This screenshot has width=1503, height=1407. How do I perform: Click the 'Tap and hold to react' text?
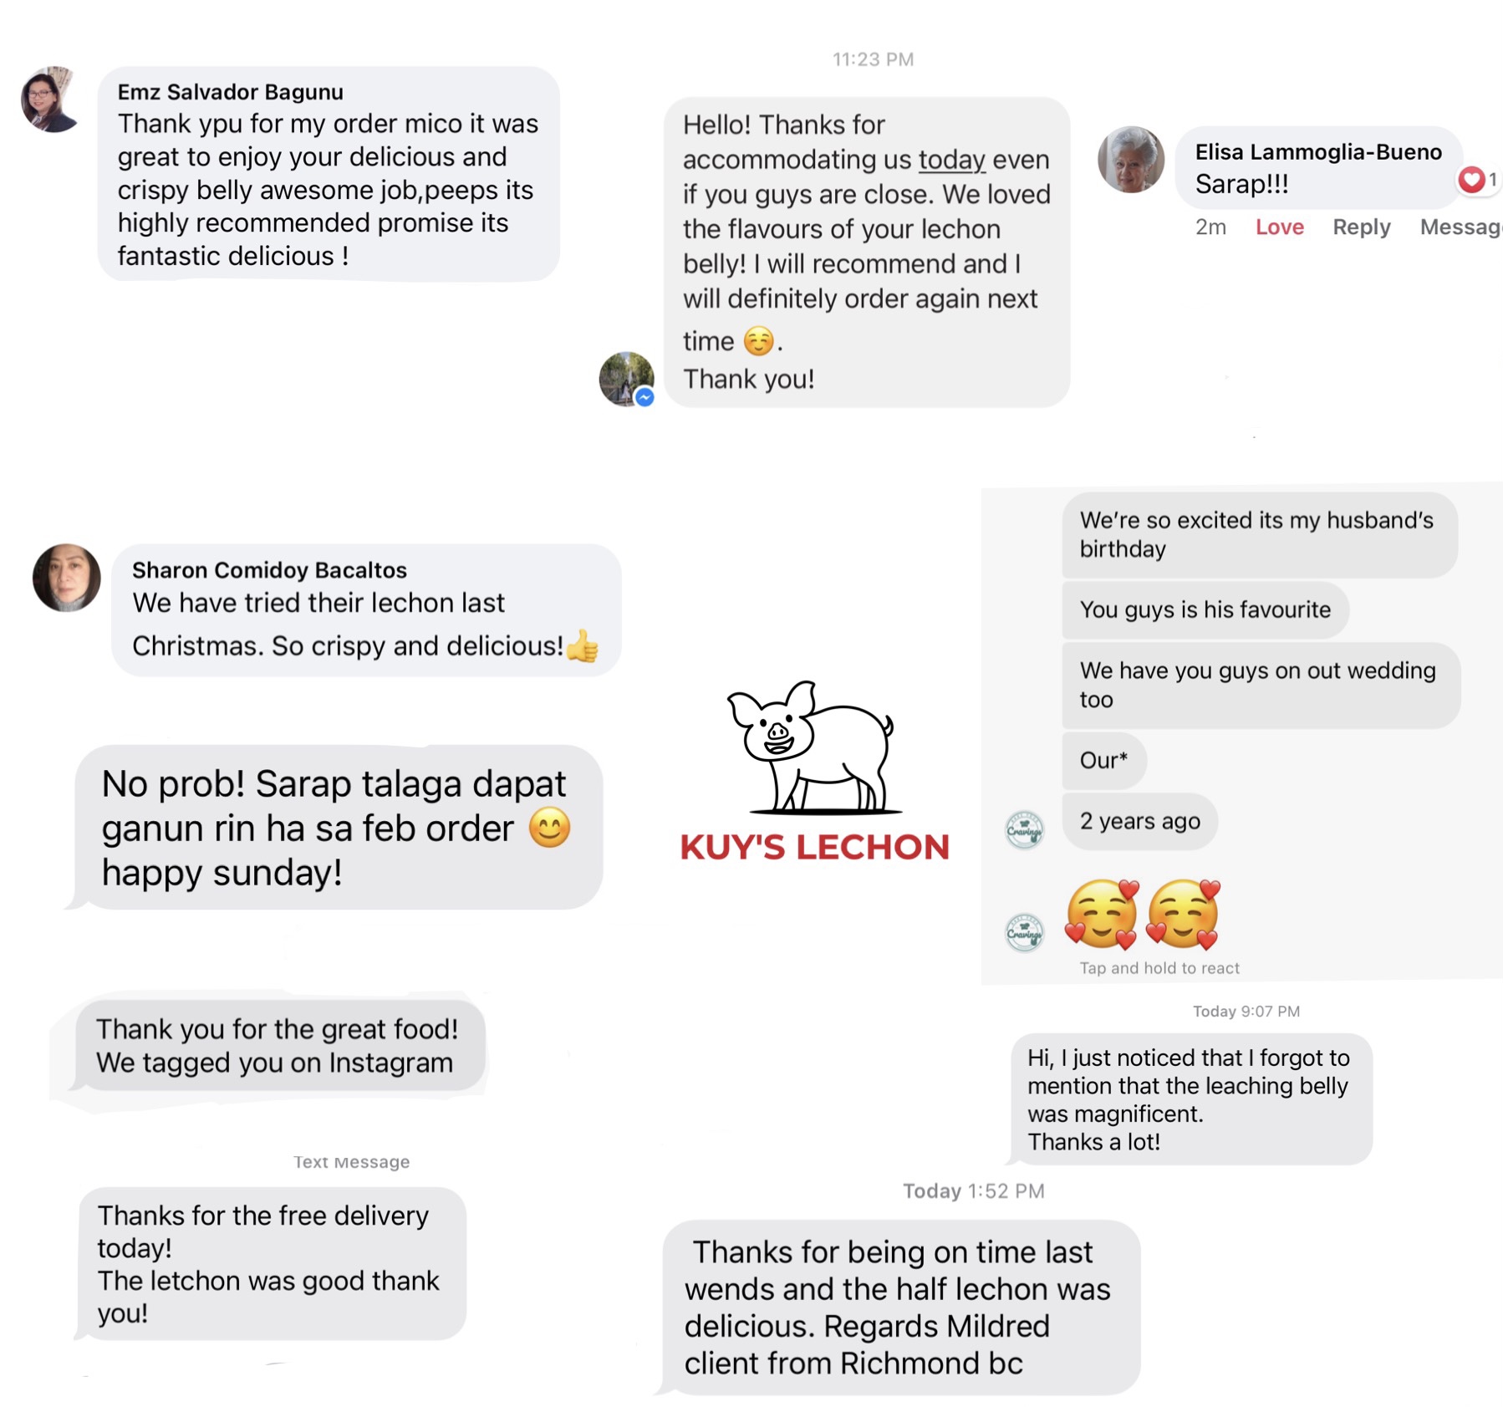[x=1159, y=967]
